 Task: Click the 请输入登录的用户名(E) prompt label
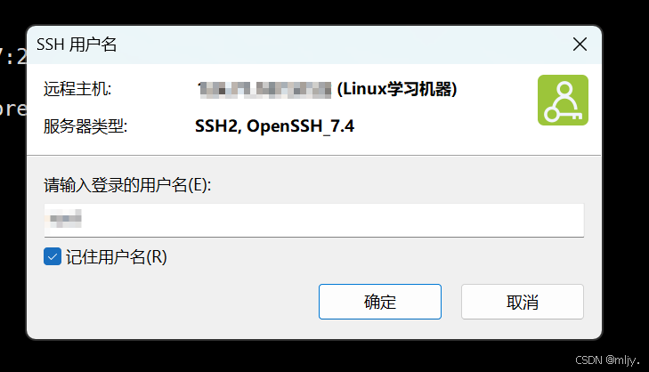(134, 185)
